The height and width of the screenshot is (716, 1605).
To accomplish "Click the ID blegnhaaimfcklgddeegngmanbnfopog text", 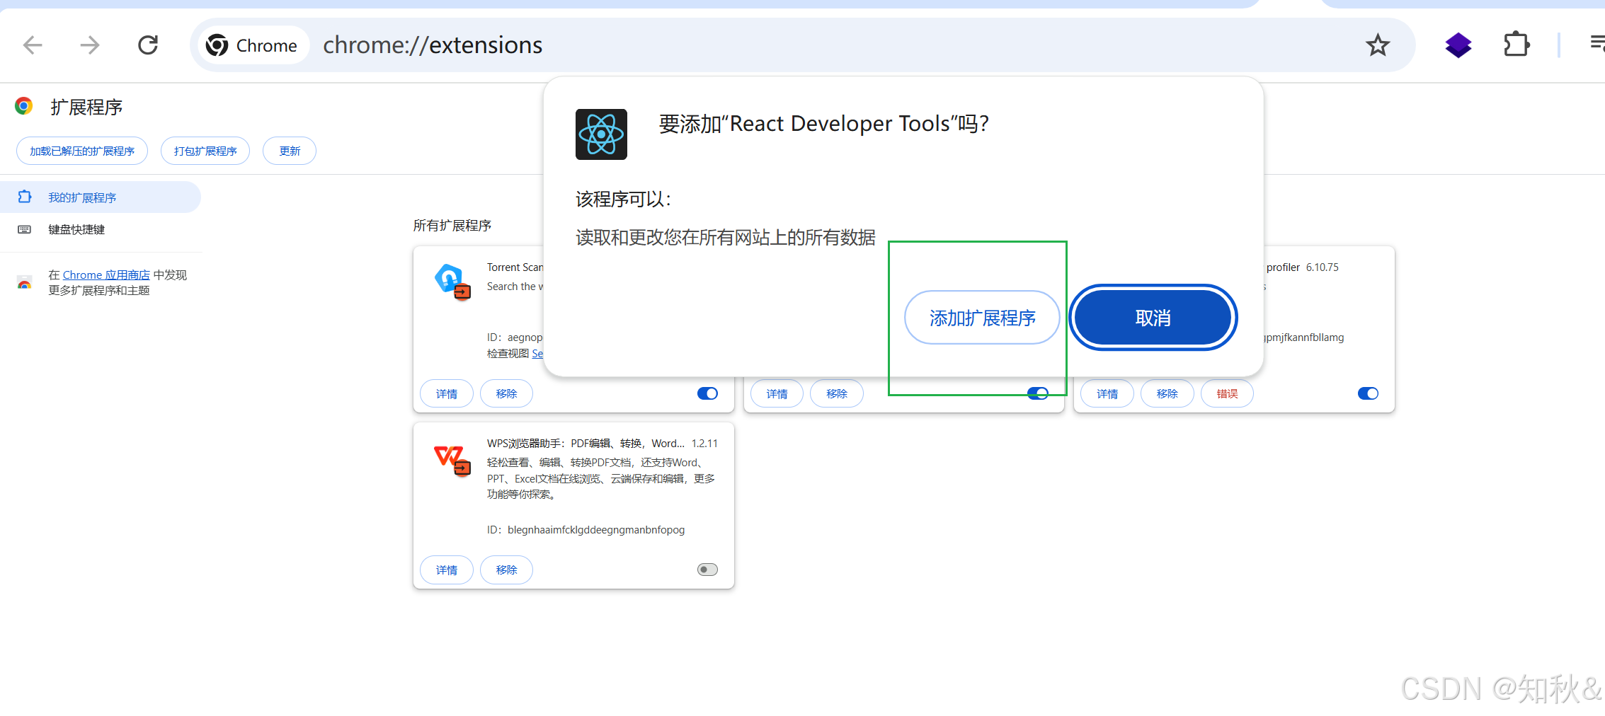I will [x=586, y=530].
